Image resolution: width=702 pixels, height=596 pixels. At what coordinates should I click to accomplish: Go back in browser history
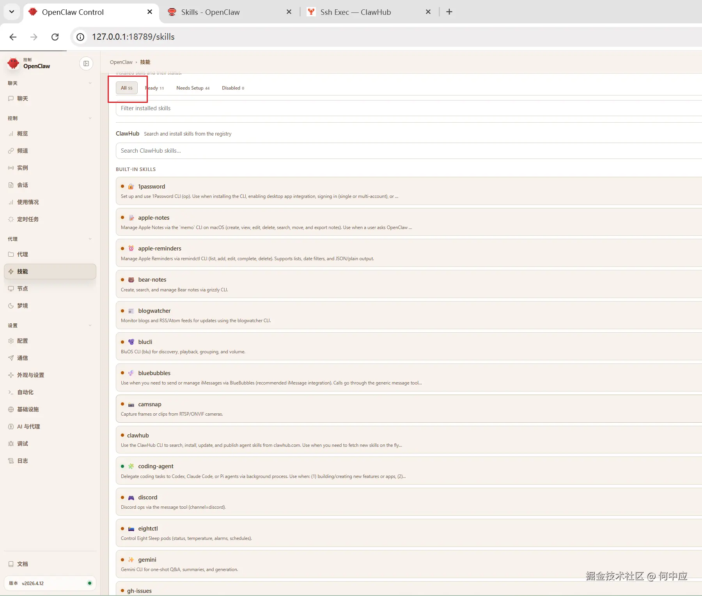coord(13,37)
